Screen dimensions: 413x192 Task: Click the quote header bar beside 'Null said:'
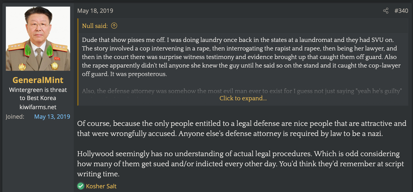pos(243,26)
